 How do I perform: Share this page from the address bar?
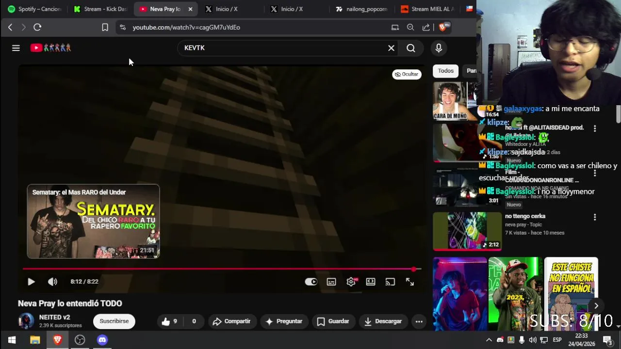coord(426,28)
